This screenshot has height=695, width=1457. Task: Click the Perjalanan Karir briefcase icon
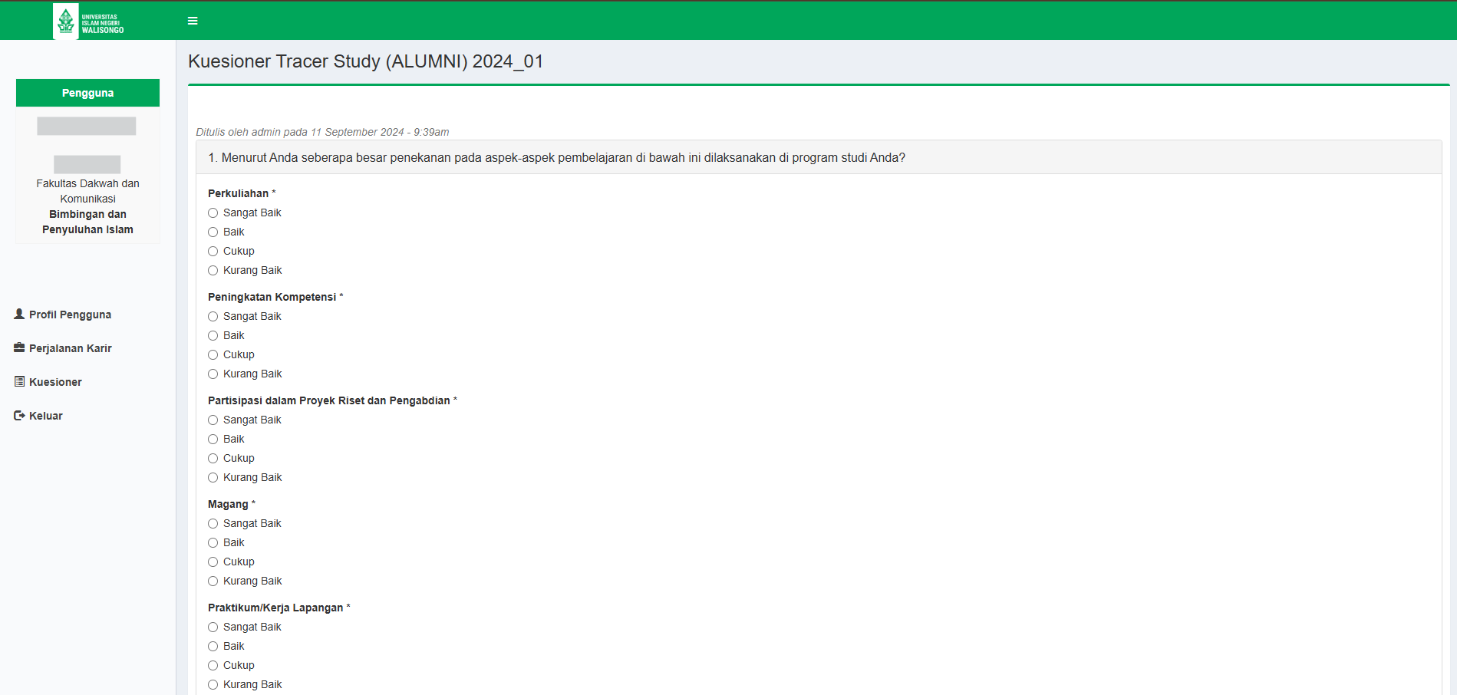pos(19,348)
